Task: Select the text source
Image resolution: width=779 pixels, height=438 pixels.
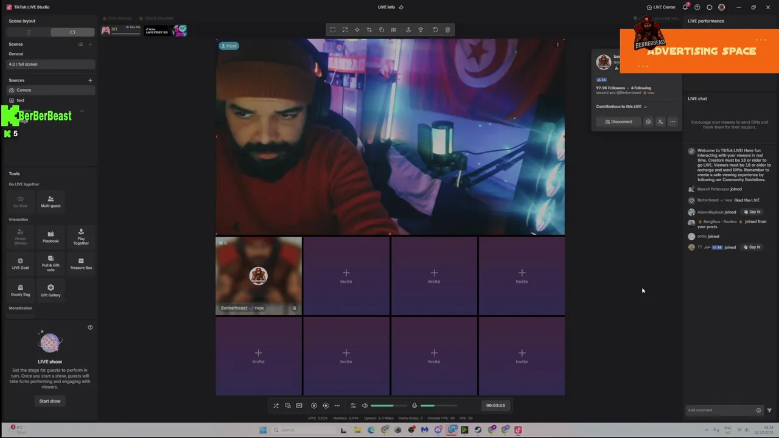Action: tap(51, 100)
